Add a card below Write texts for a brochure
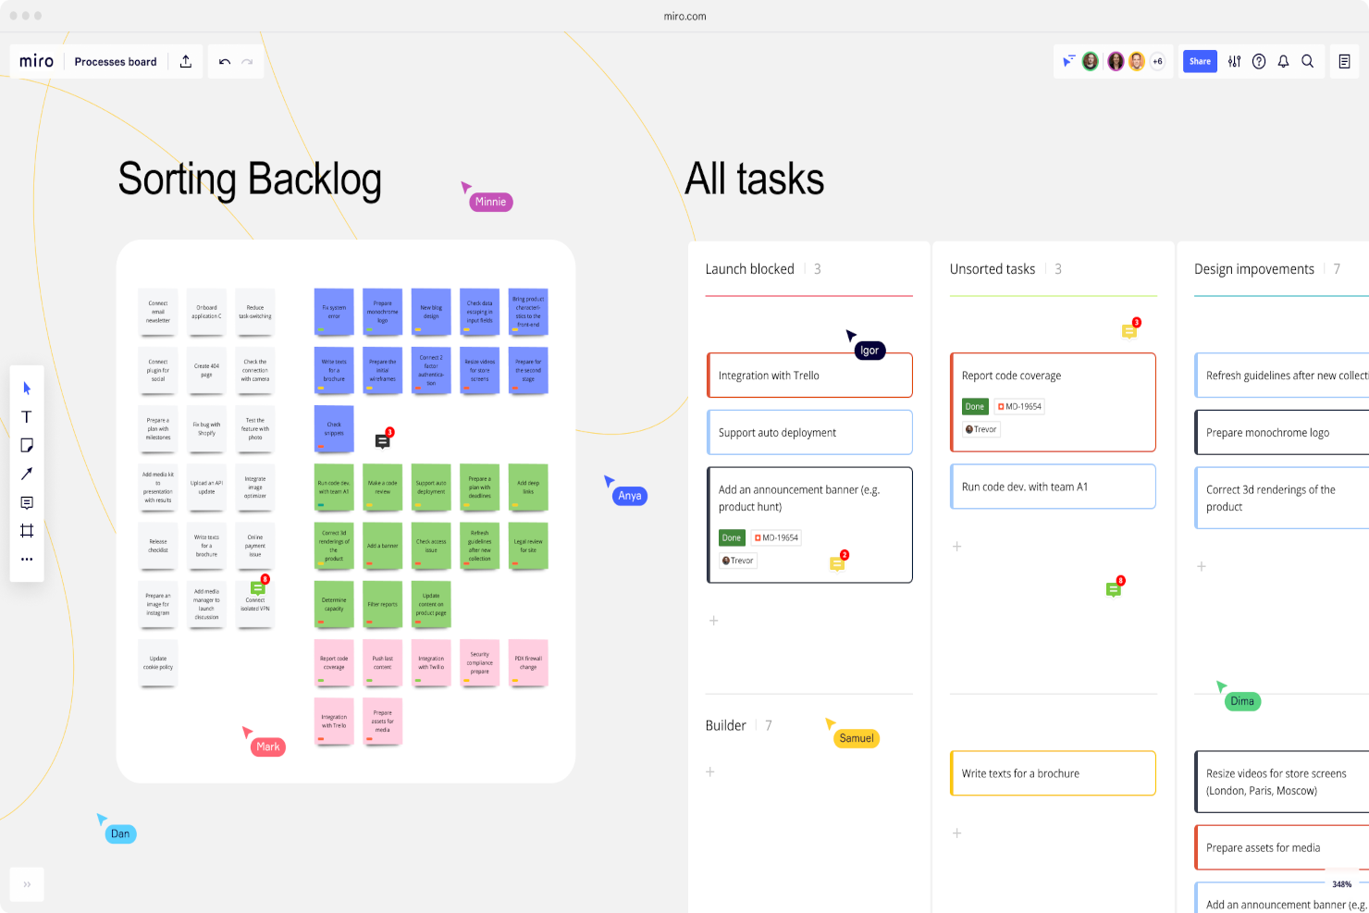The image size is (1369, 913). 957,833
